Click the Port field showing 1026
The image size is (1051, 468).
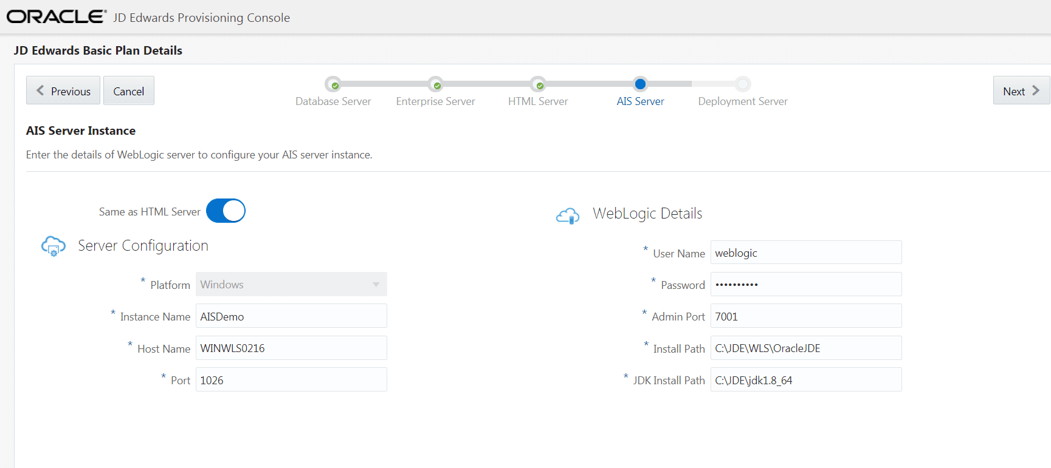coord(291,380)
